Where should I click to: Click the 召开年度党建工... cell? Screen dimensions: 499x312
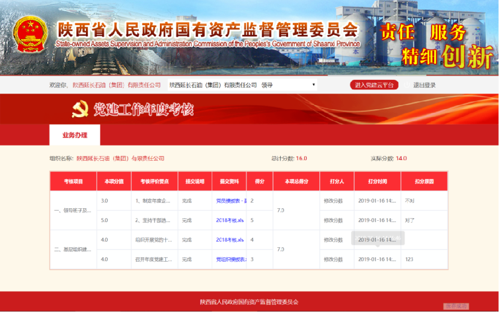(x=155, y=259)
